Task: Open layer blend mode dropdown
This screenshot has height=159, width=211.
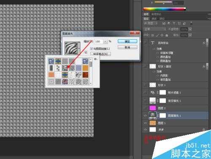Action: tap(155, 29)
